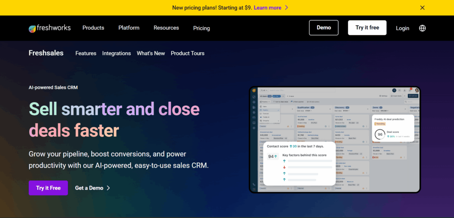
Task: Click the 96 deal score circle
Action: click(x=380, y=134)
